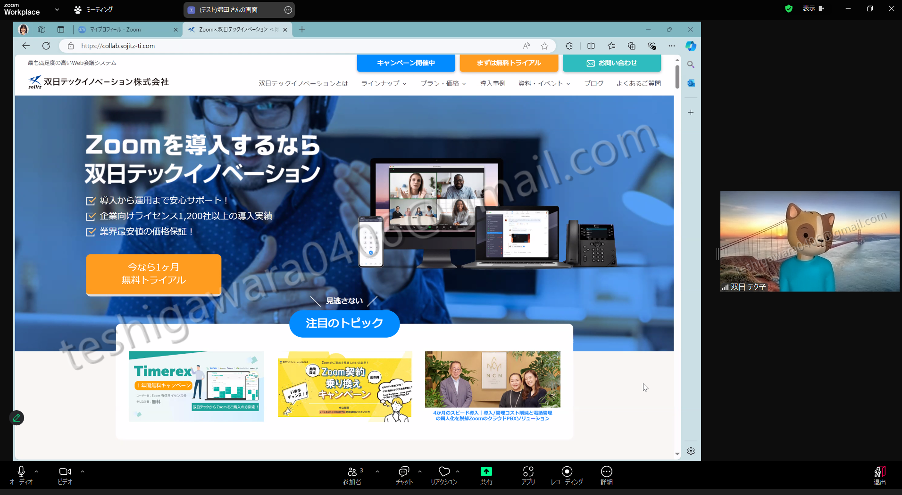Click 注目のトピック blue button
This screenshot has width=902, height=495.
[344, 323]
